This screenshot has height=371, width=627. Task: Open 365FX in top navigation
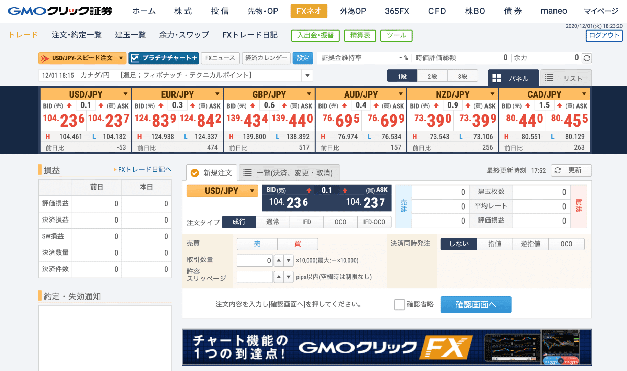coord(397,11)
